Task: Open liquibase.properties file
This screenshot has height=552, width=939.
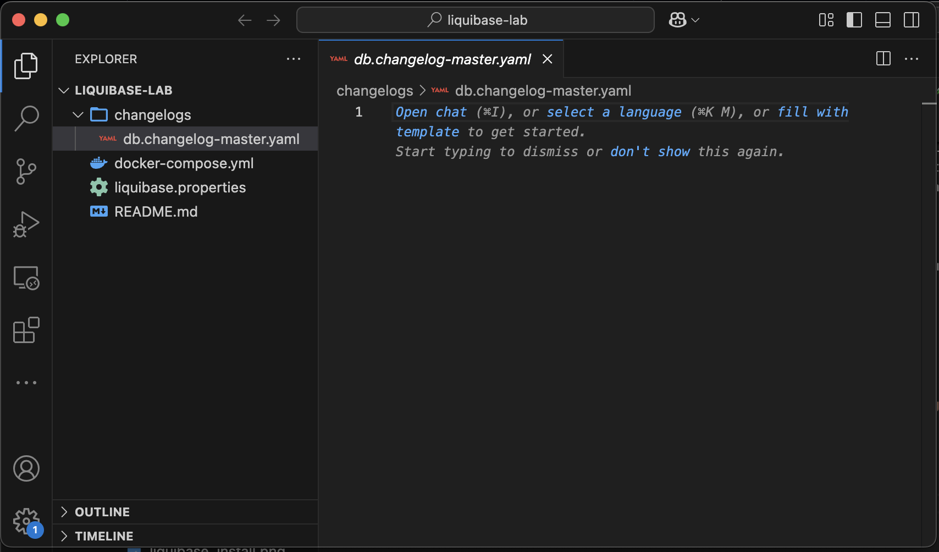Action: [x=185, y=187]
